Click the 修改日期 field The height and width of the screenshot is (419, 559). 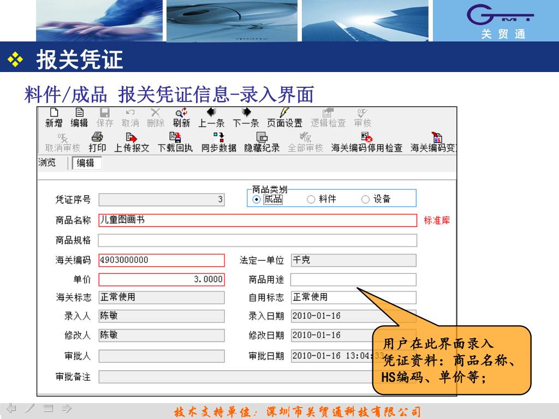click(x=353, y=336)
